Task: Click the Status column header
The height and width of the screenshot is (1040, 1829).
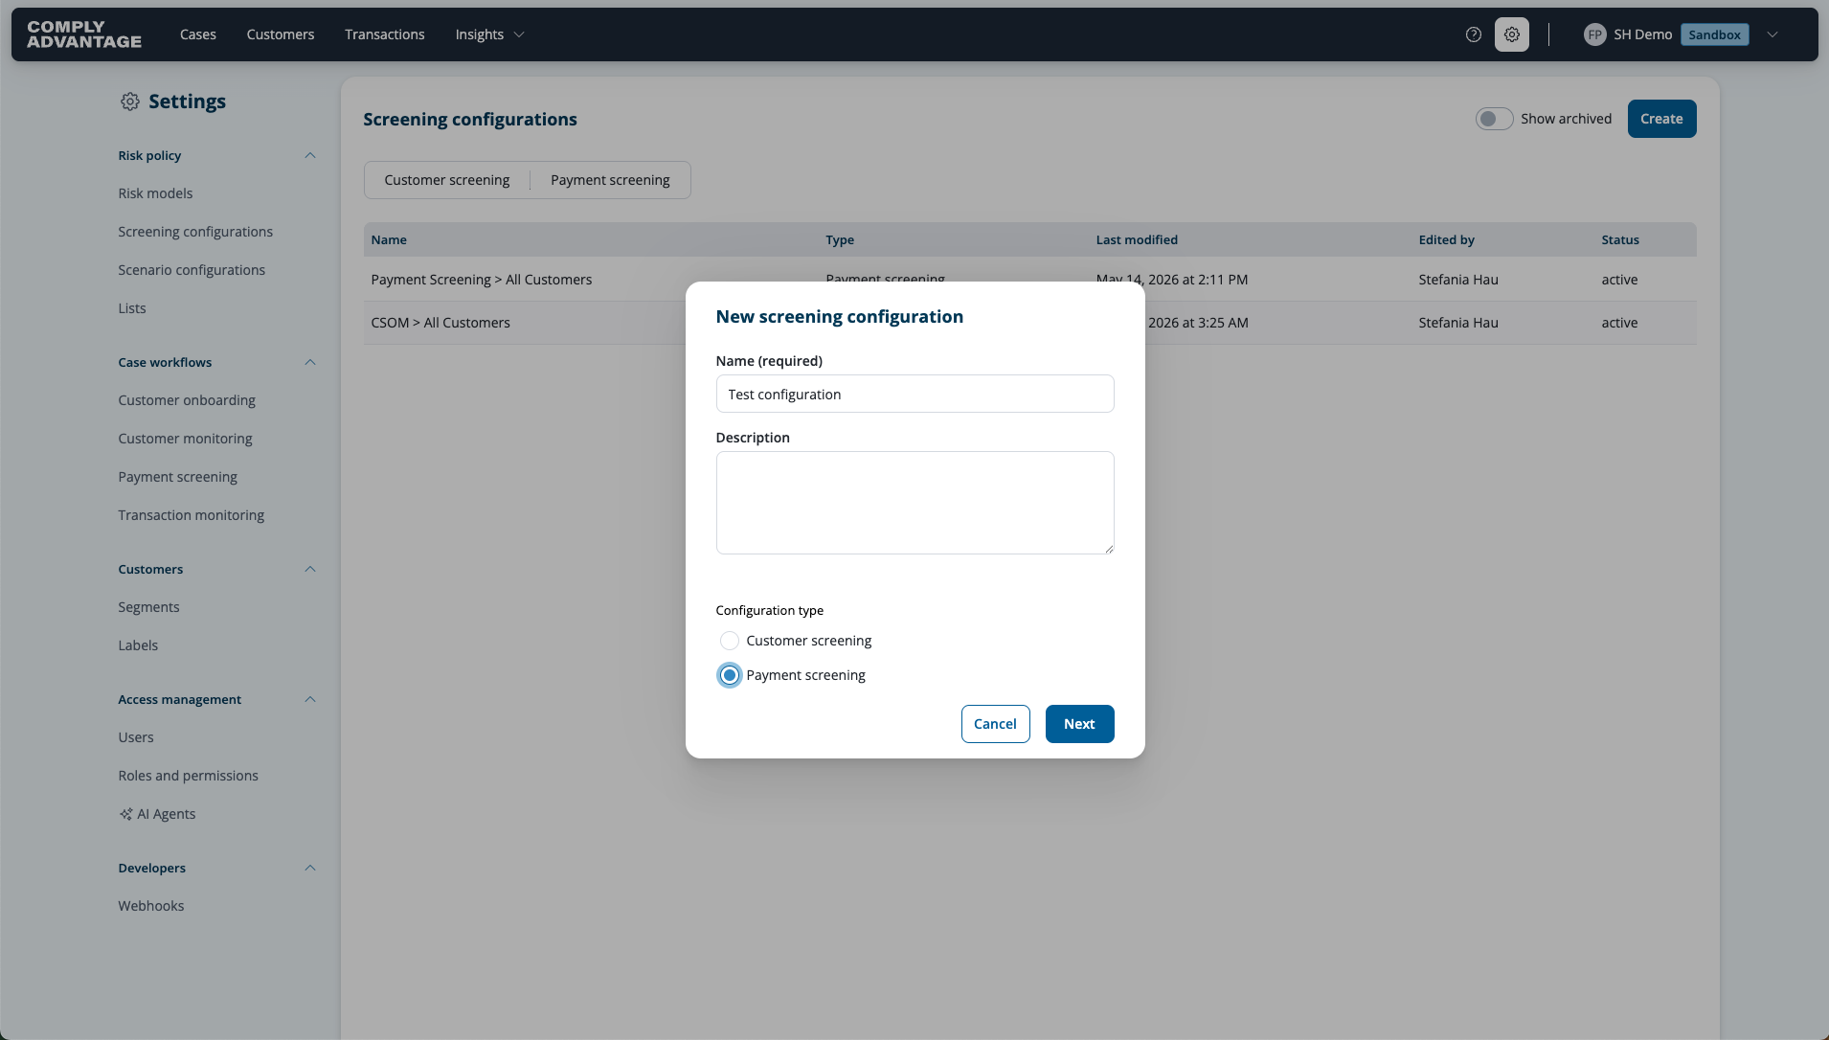Action: point(1620,240)
